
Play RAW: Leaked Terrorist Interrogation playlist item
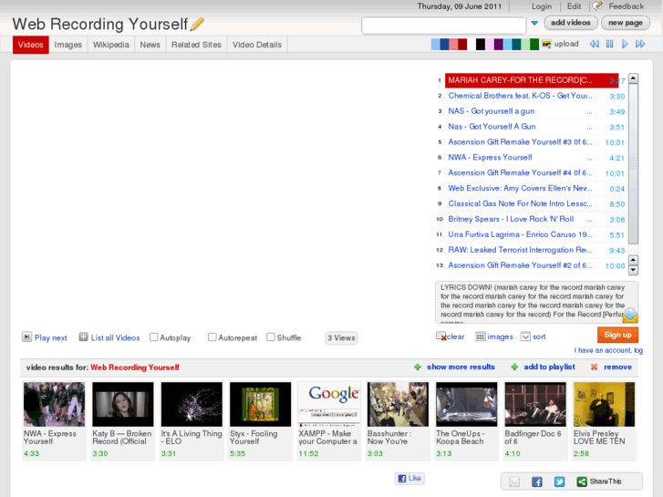[520, 250]
